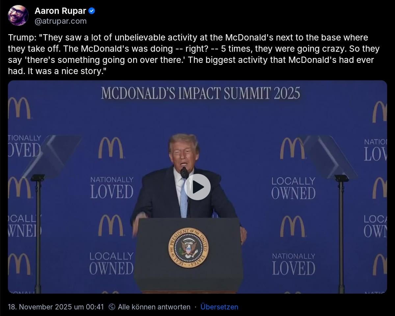Image resolution: width=395 pixels, height=316 pixels.
Task: Open the 18. November 2025 timestamp
Action: (x=56, y=307)
